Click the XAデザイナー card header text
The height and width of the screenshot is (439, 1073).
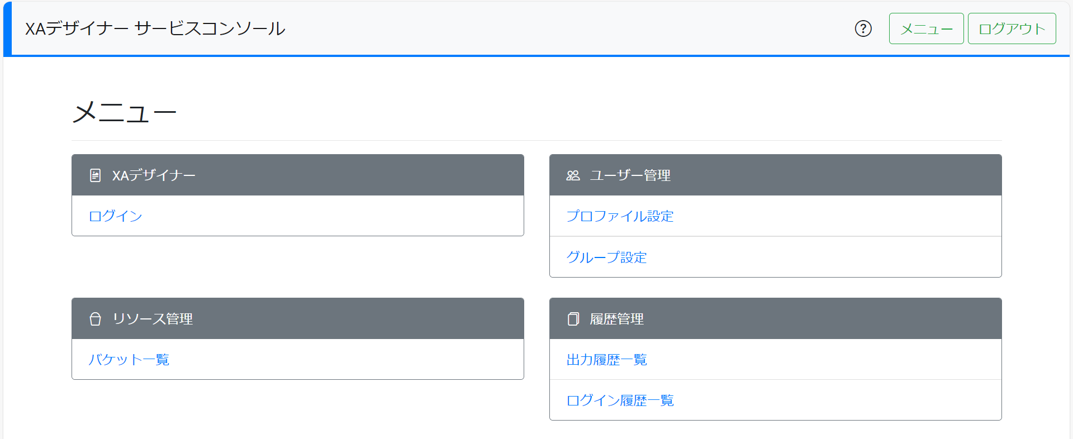(x=154, y=175)
